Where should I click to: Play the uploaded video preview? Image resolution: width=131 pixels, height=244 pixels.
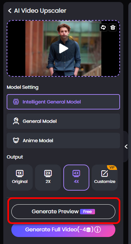pos(63,48)
